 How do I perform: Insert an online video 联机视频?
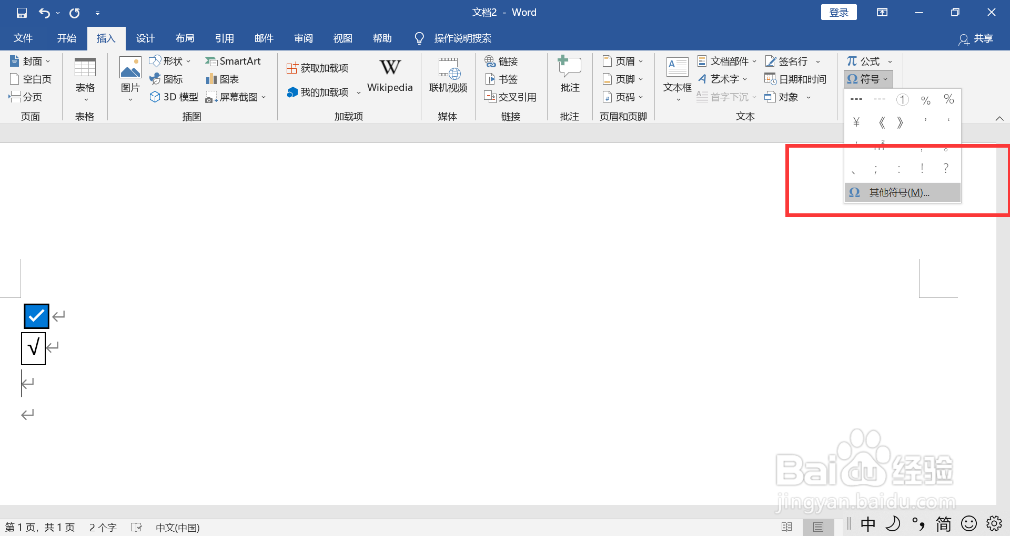click(448, 76)
